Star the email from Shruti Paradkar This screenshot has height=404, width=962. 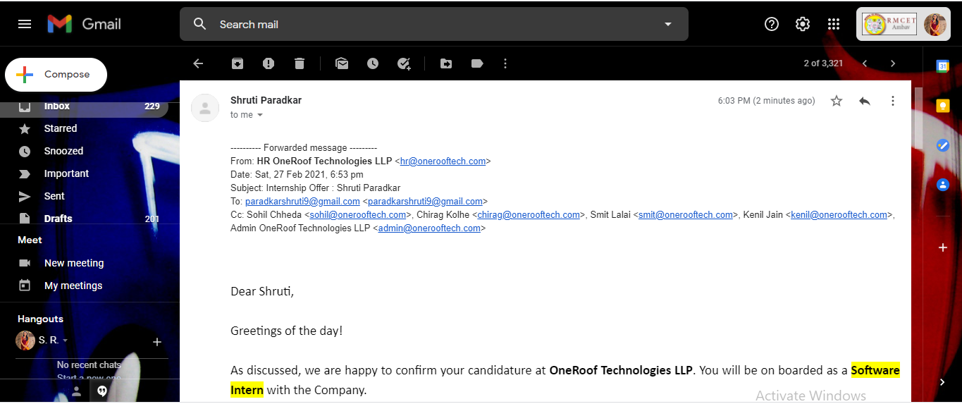coord(837,101)
